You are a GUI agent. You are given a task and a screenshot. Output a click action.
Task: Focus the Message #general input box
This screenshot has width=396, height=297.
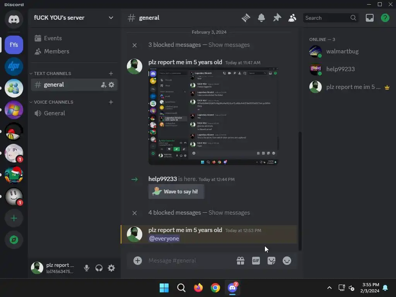189,261
